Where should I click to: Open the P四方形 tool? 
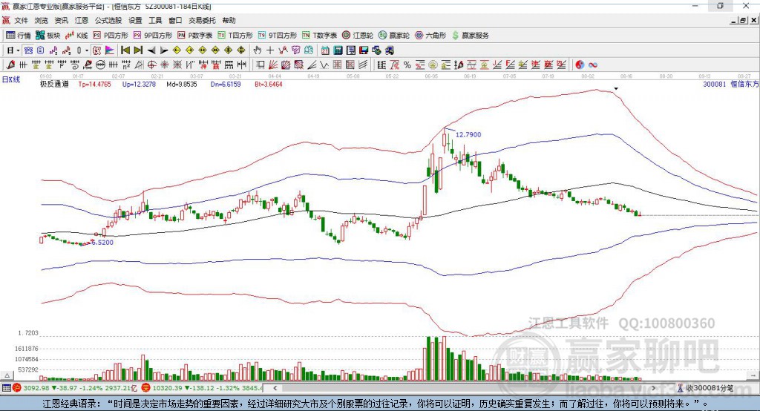click(111, 36)
